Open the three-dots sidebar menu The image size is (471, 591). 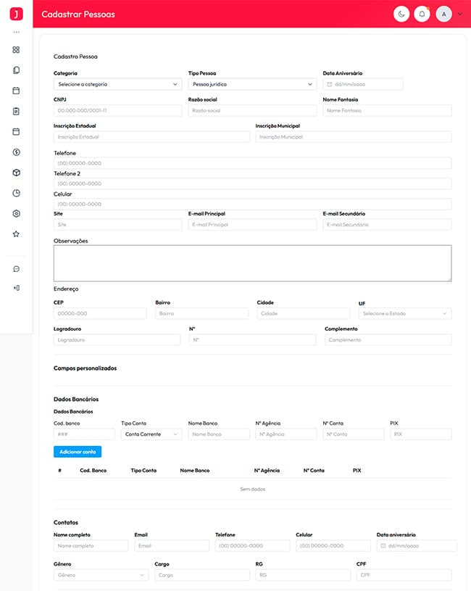click(16, 32)
